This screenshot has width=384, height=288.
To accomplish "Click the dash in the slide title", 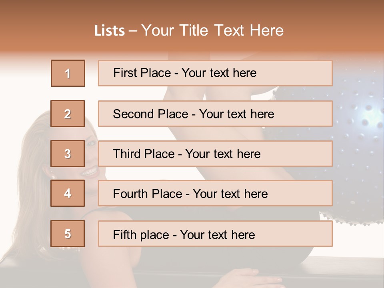I will point(133,31).
